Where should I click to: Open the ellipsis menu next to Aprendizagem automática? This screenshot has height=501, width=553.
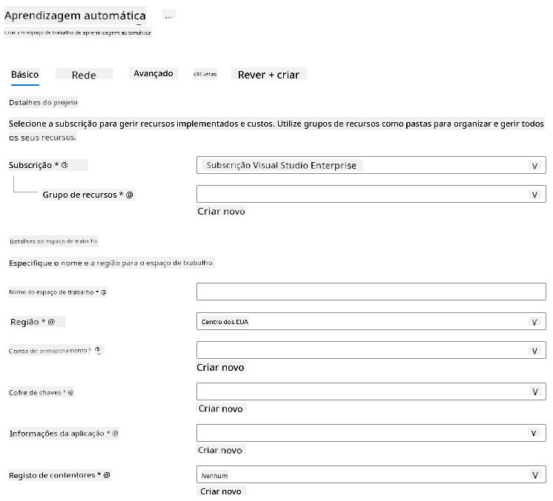tap(168, 16)
